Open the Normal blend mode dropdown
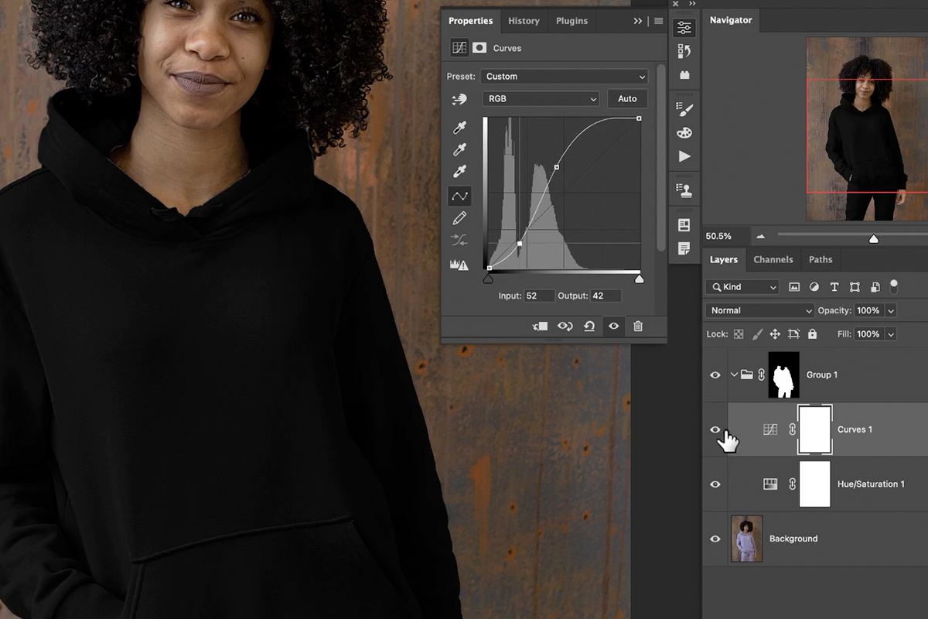The height and width of the screenshot is (619, 928). click(x=759, y=309)
